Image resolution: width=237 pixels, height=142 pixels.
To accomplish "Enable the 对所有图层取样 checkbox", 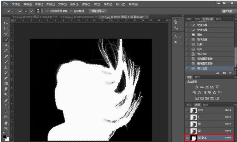I will (47, 10).
